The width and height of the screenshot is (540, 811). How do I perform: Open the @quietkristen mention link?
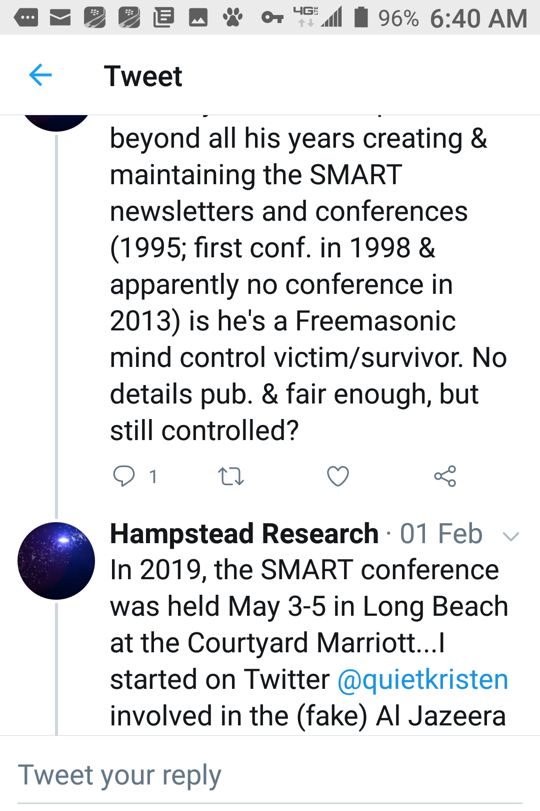423,679
